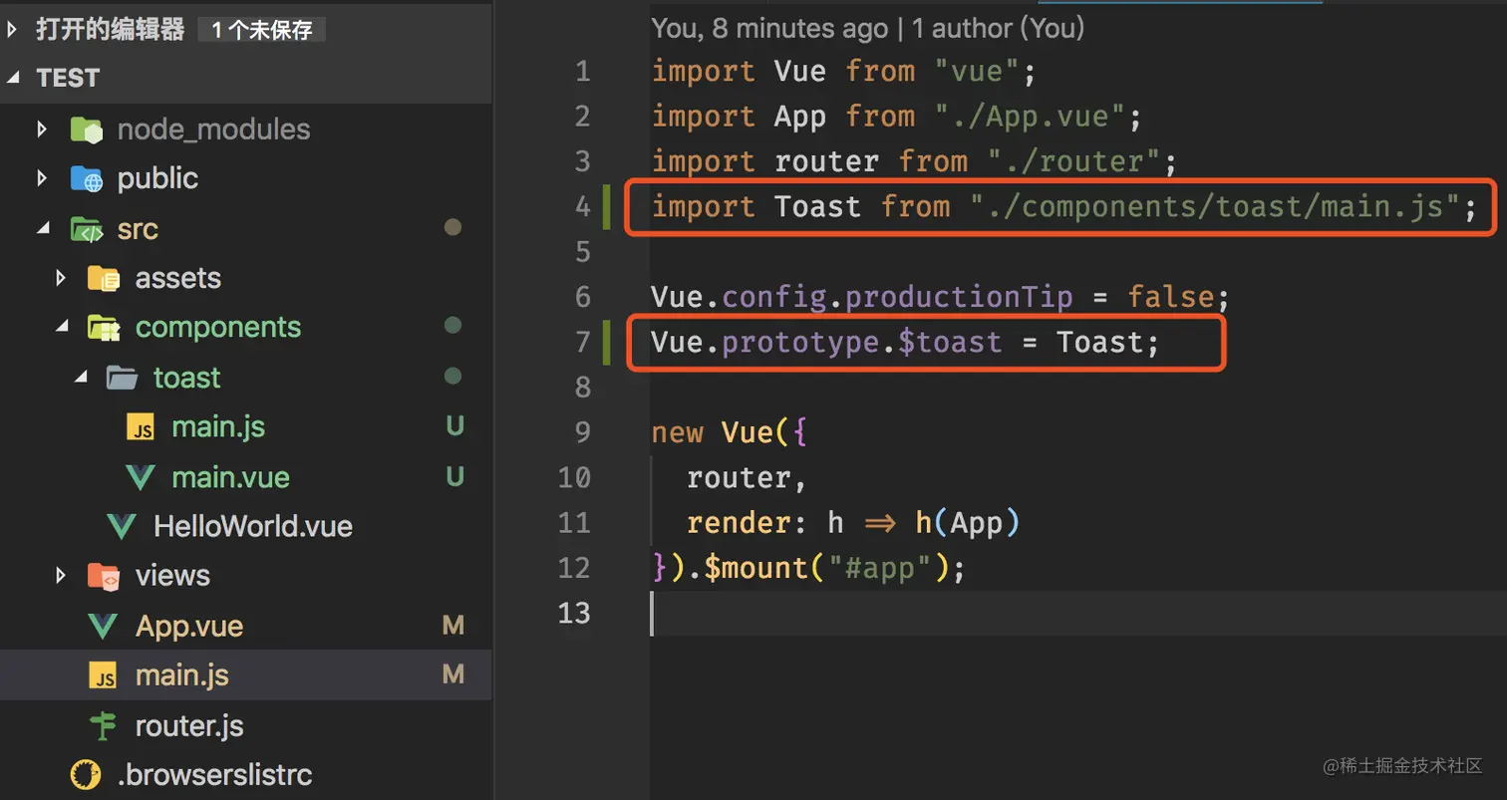Click the node_modules folder icon
This screenshot has width=1507, height=800.
coord(87,130)
